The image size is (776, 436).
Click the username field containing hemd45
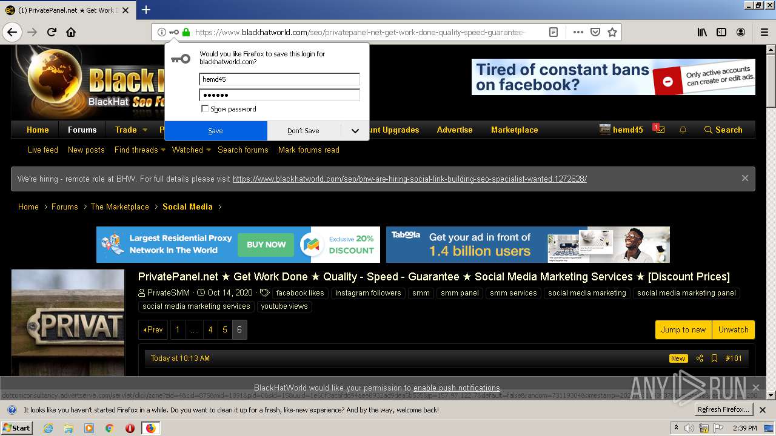click(x=279, y=79)
